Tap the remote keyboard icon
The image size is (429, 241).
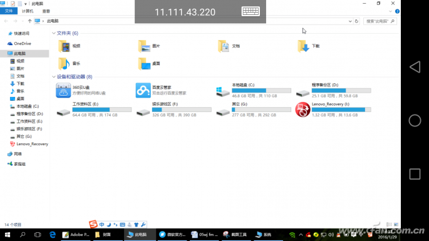point(251,11)
